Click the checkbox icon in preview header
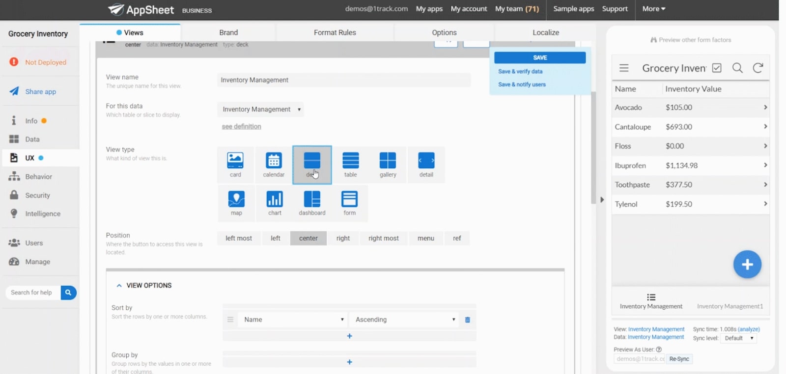This screenshot has width=786, height=374. 717,68
